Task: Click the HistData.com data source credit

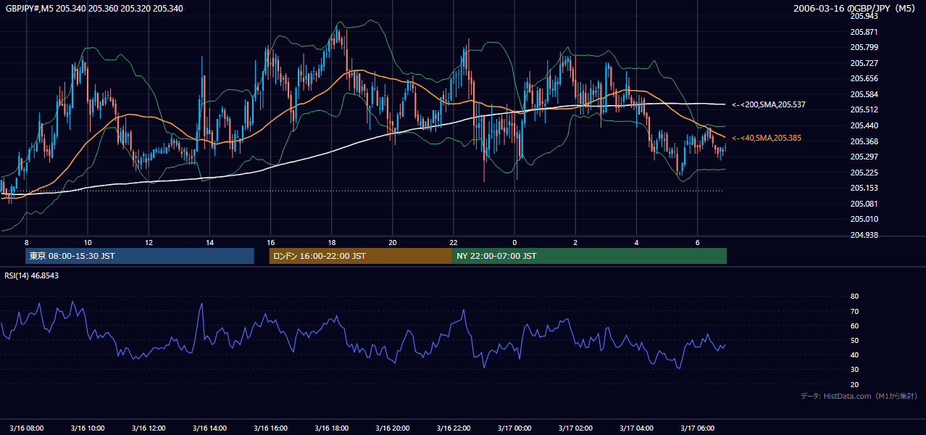Action: click(859, 396)
